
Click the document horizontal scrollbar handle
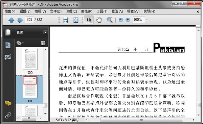pos(142,120)
